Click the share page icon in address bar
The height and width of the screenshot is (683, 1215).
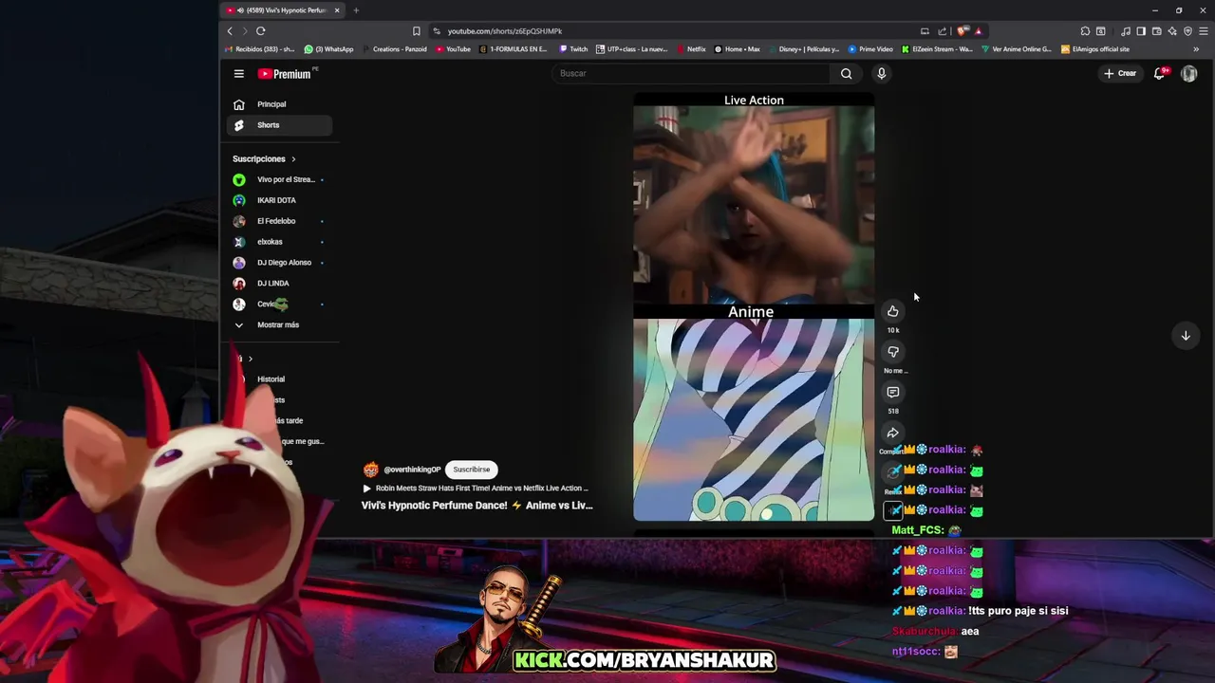[942, 30]
